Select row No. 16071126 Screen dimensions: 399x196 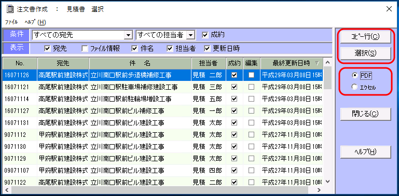(163, 75)
